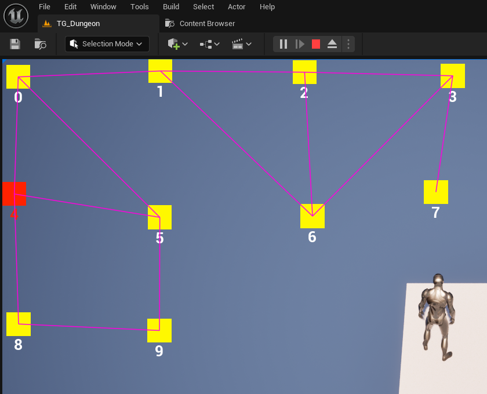Pause the running simulation

pos(284,44)
